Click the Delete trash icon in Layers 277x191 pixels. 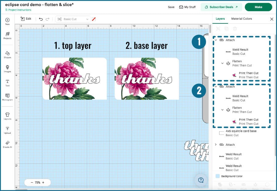coord(235,29)
